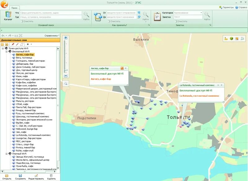
Task: Expand the Заметки group launcher
Action: tap(210, 25)
